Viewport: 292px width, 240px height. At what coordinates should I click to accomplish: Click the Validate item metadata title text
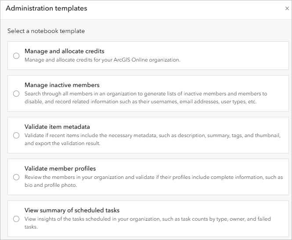coord(57,127)
